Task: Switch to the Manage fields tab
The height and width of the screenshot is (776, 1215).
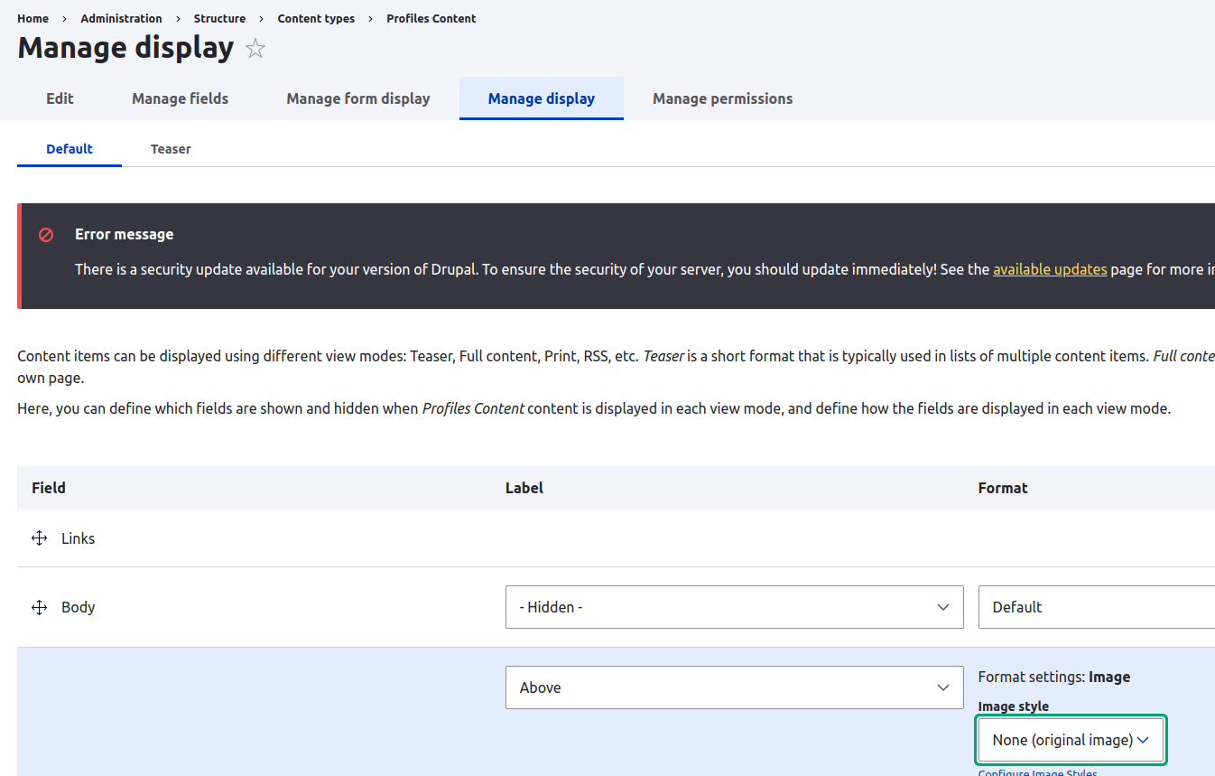Action: 181,98
